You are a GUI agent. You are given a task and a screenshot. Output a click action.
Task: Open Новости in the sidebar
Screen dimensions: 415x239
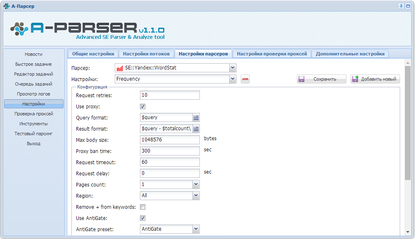[x=33, y=54]
